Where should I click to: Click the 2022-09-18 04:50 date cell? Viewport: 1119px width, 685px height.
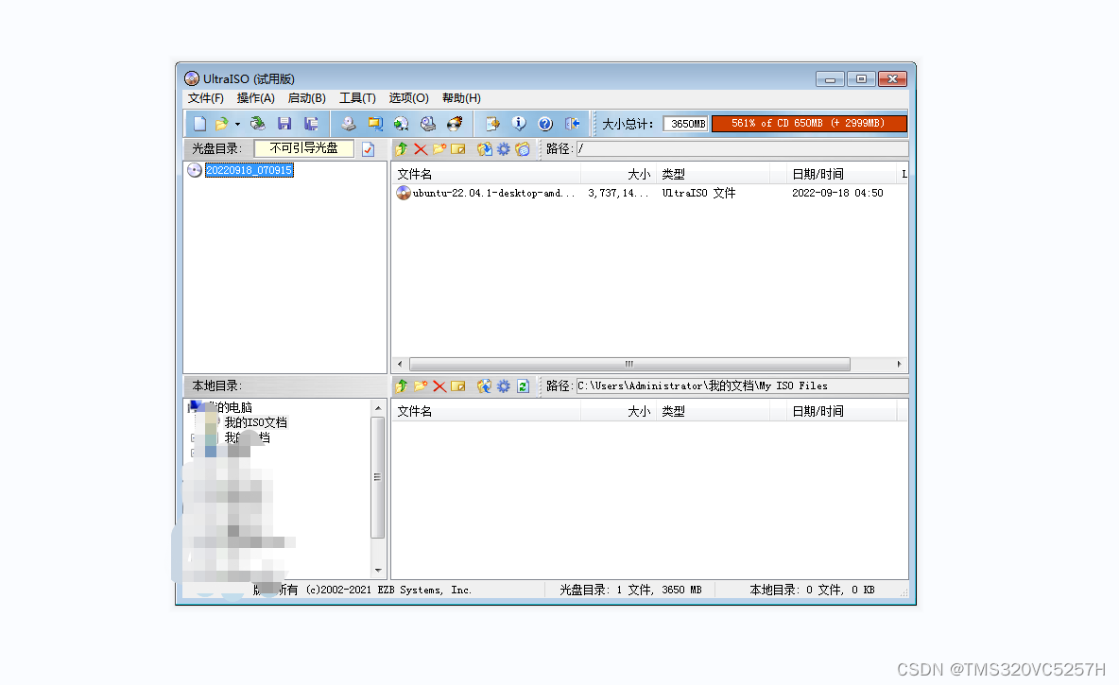[837, 193]
